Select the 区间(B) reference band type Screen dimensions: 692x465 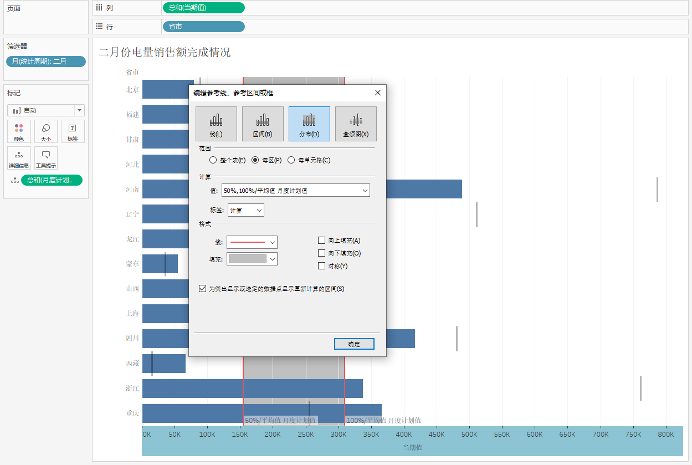[263, 124]
